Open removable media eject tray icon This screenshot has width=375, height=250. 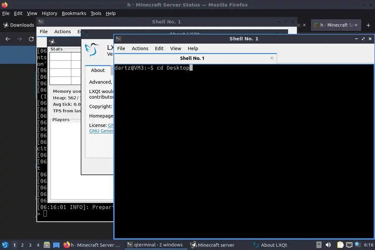tap(319, 245)
